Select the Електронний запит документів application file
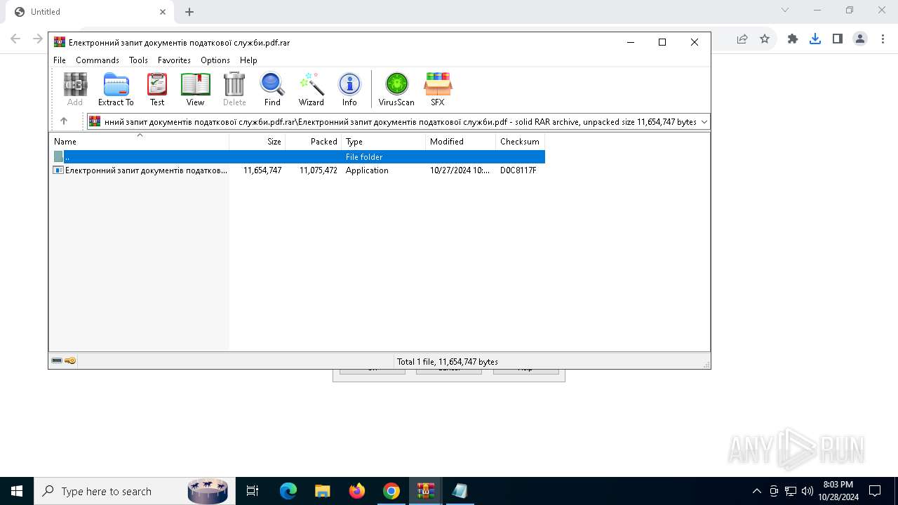 click(297, 170)
